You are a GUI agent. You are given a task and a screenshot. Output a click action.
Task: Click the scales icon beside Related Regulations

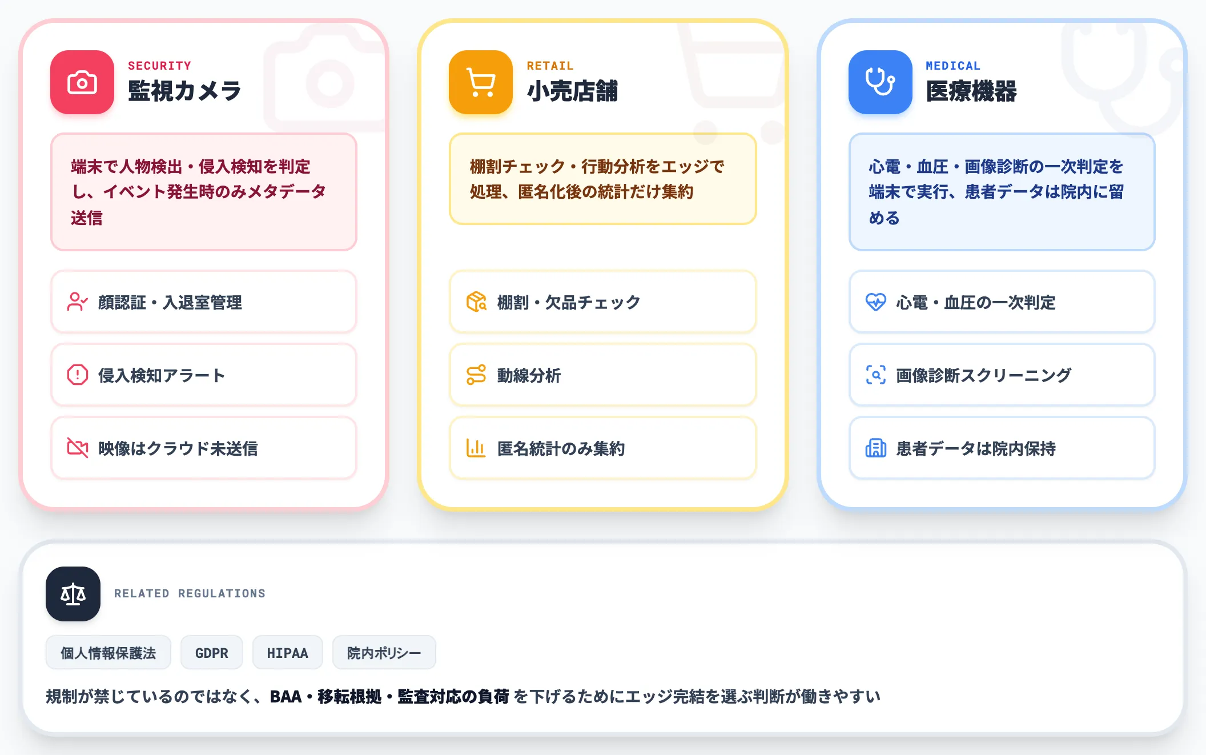click(x=73, y=594)
